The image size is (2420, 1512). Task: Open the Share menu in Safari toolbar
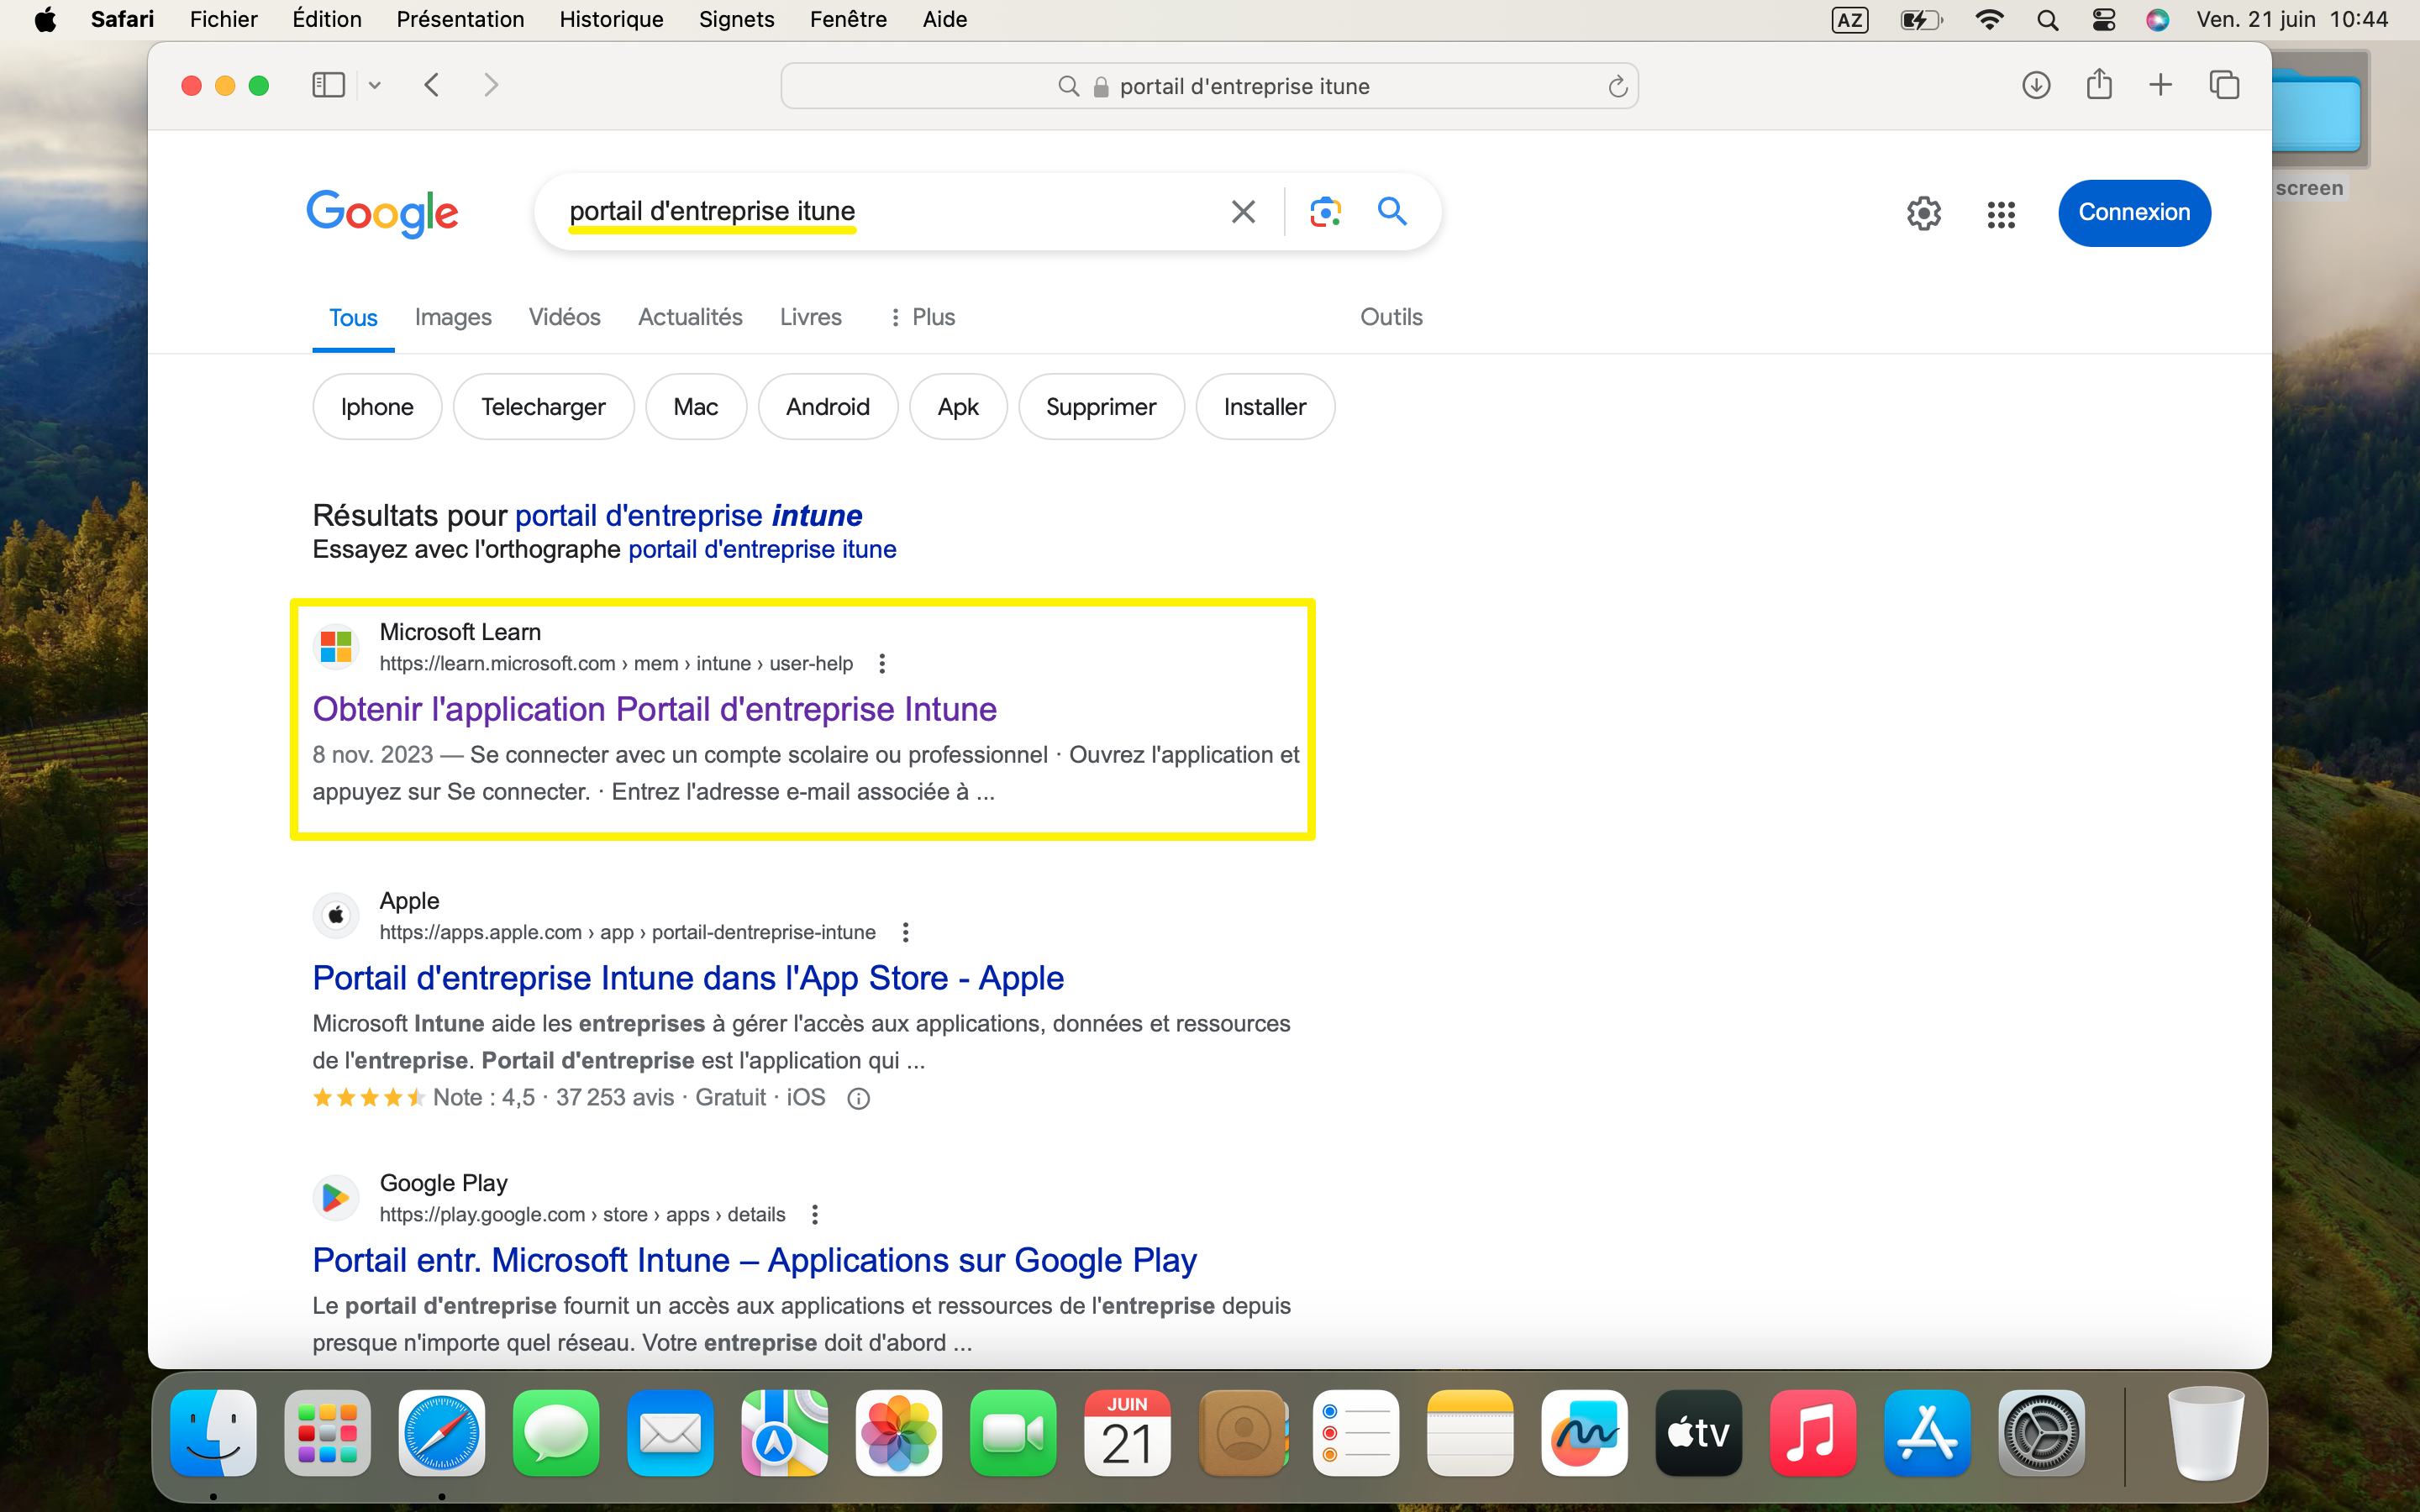coord(2099,84)
